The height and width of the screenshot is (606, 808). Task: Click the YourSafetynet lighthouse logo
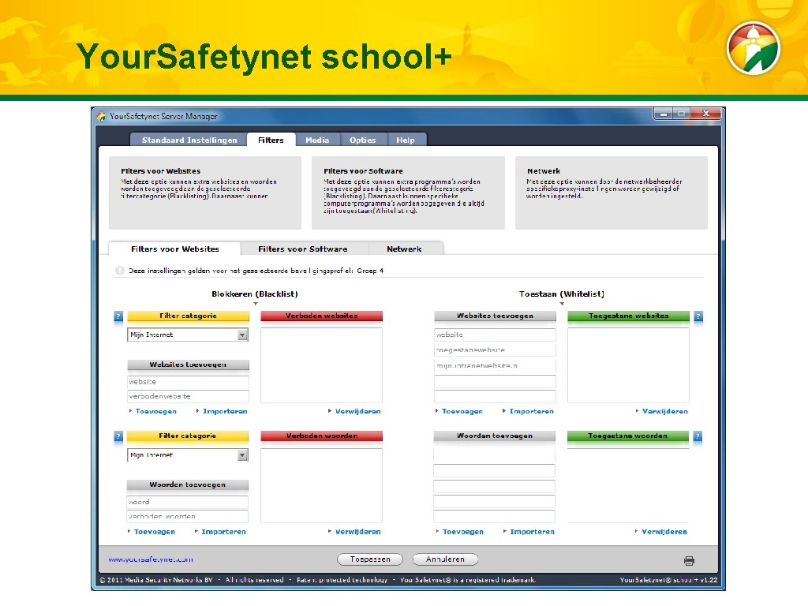tap(754, 48)
